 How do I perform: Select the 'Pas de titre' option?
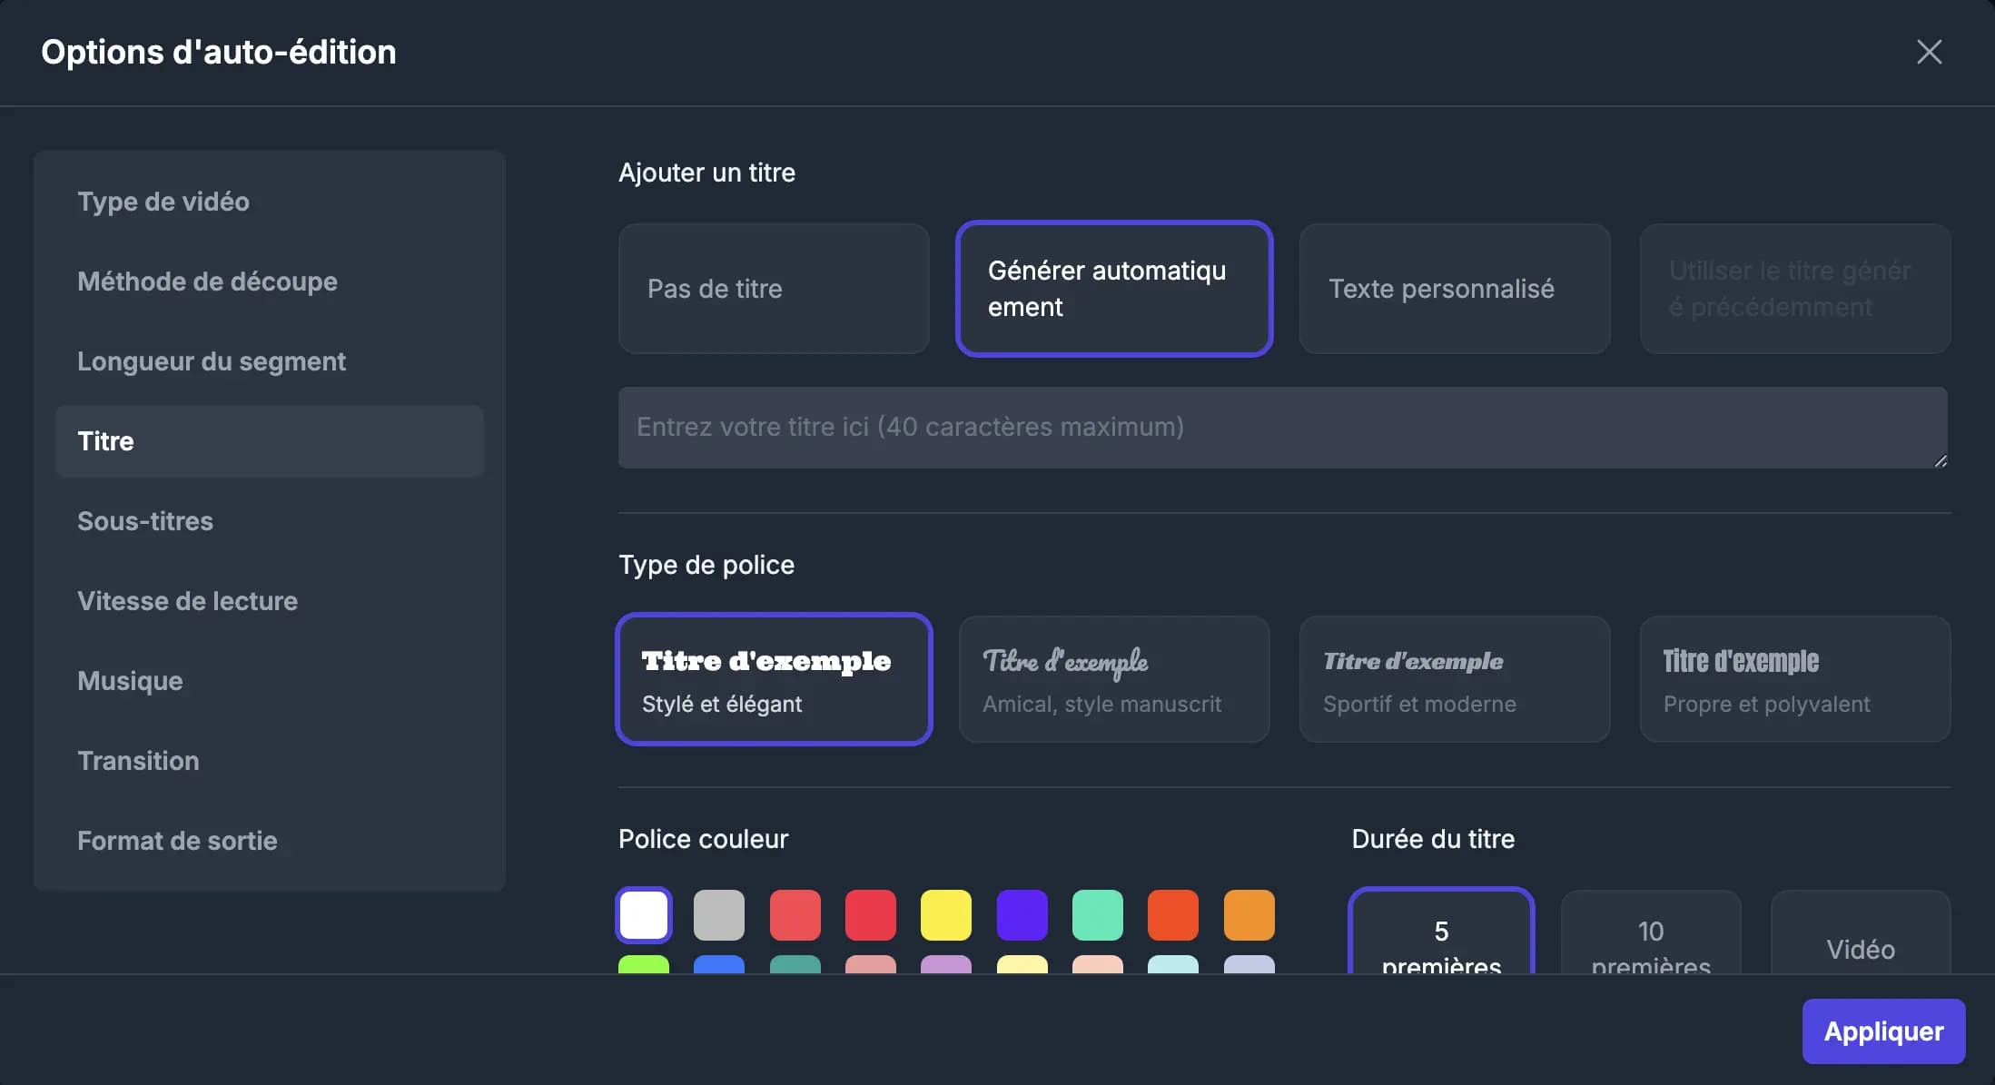pos(773,289)
